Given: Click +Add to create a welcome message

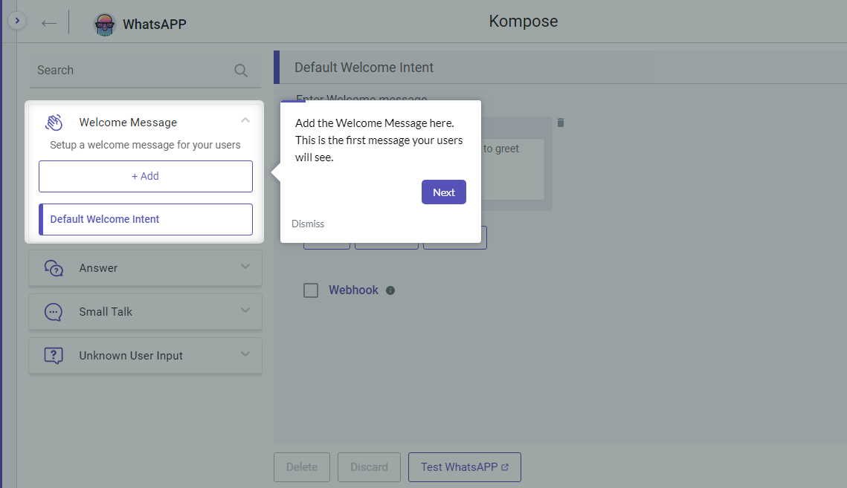Looking at the screenshot, I should coord(145,176).
